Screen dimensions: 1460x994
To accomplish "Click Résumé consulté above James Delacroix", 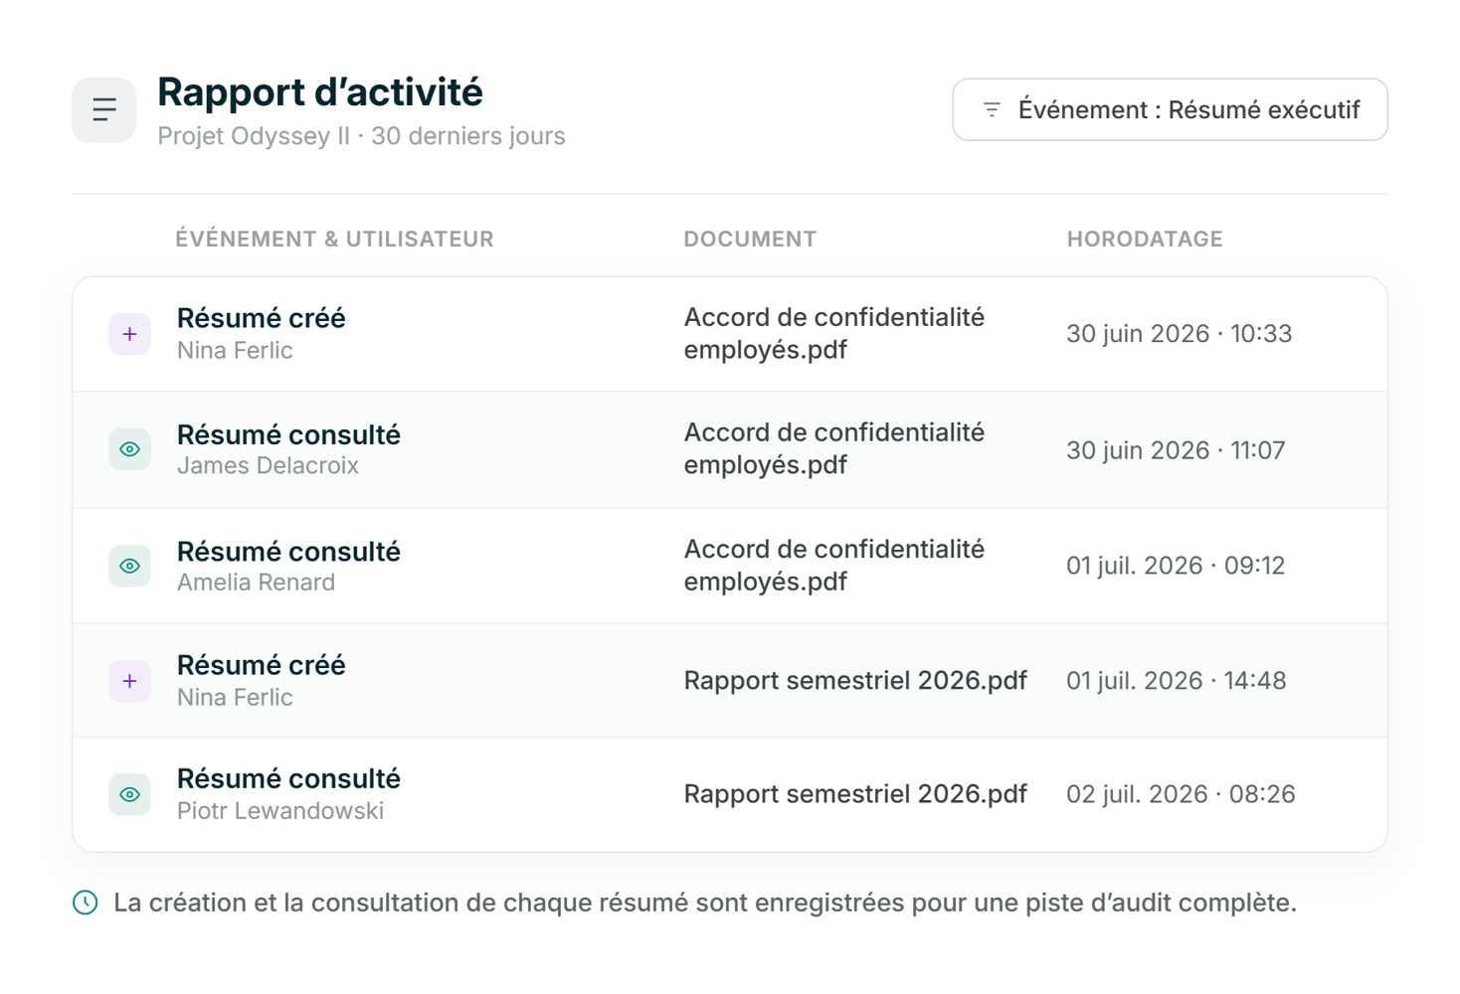I will point(288,434).
